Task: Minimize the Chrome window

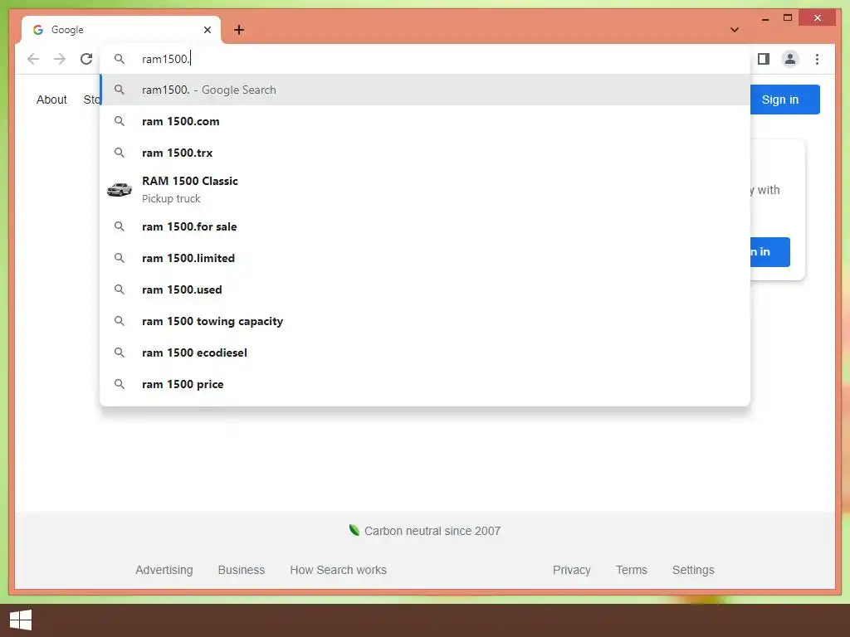Action: click(x=765, y=18)
